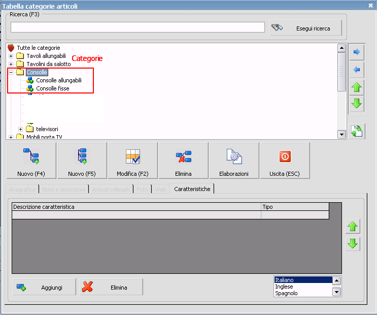377x315 pixels.
Task: Expand the televisori folder
Action: point(20,130)
